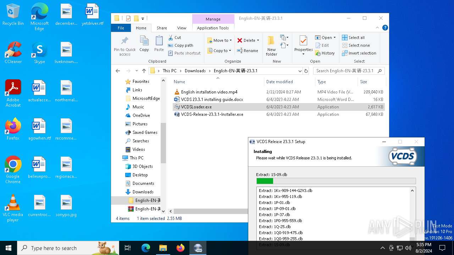The height and width of the screenshot is (255, 454).
Task: Click Edge icon on taskbar
Action: click(x=146, y=248)
